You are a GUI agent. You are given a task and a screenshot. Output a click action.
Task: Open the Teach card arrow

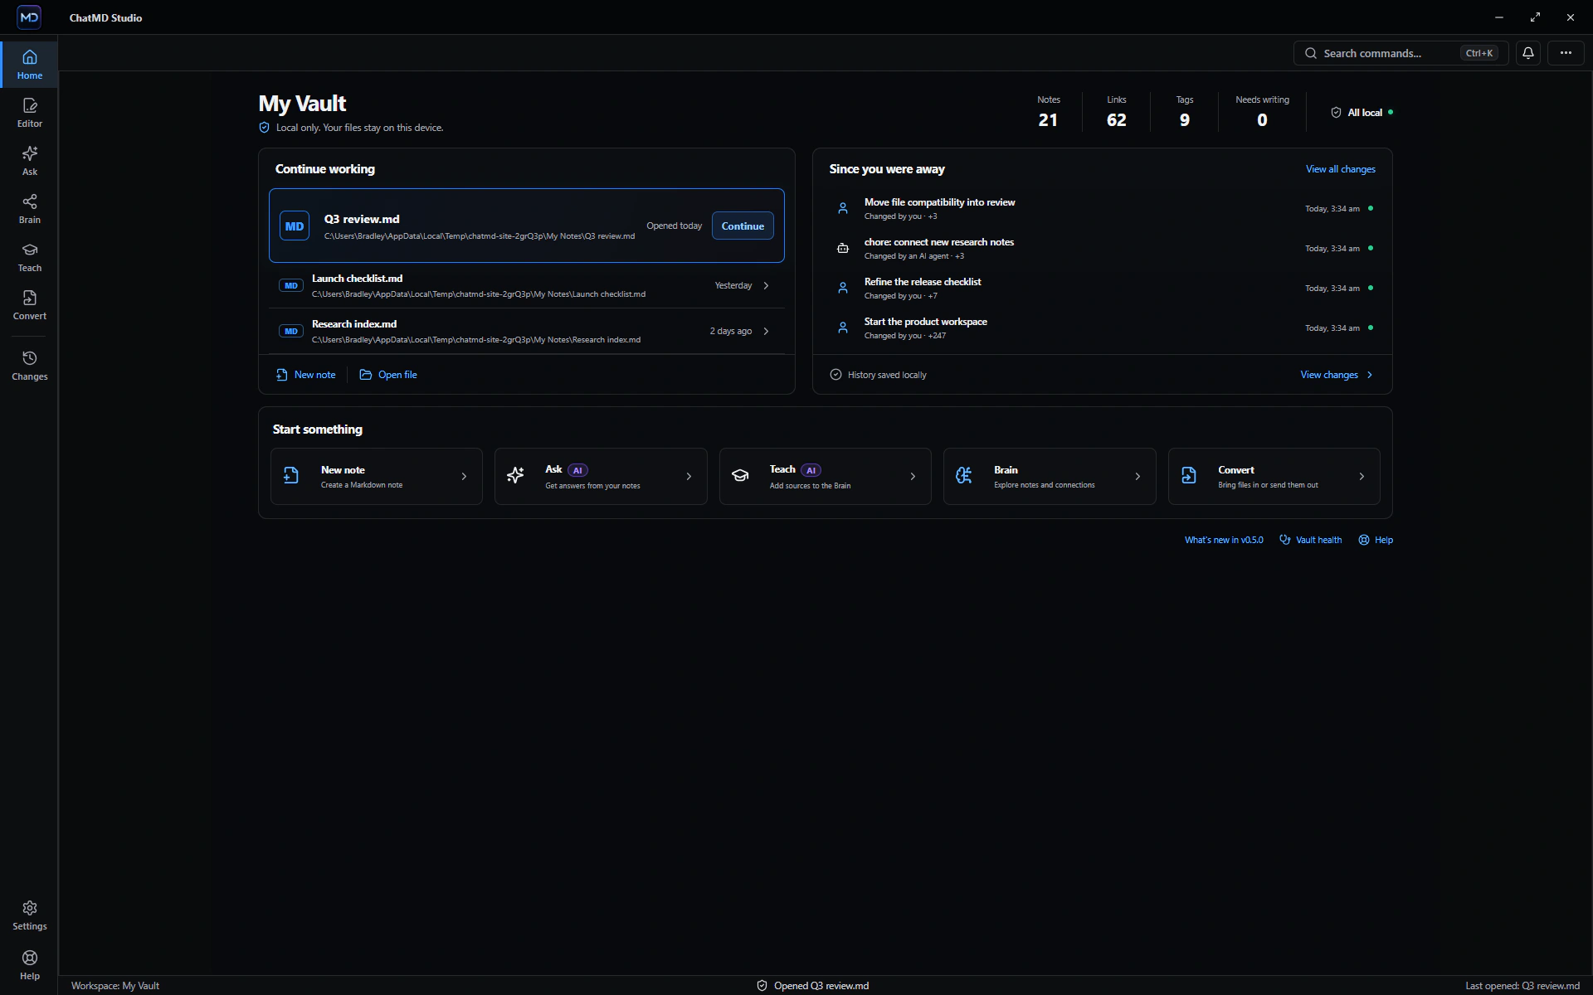[x=913, y=476]
